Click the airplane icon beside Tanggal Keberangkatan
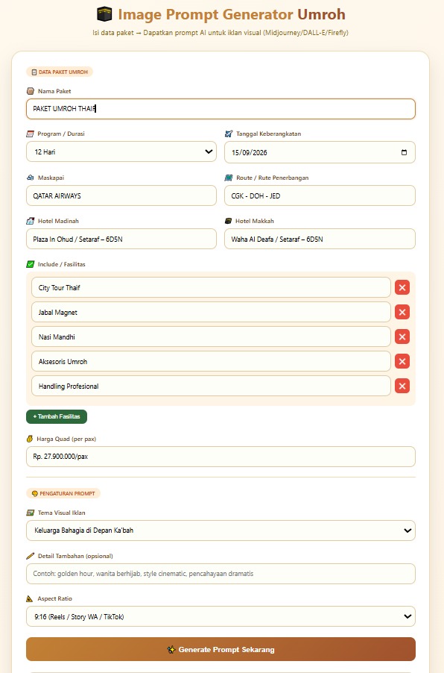 (x=229, y=134)
